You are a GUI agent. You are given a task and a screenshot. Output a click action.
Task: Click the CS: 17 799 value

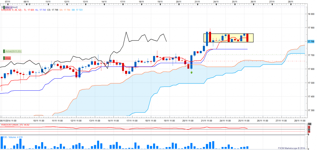click(x=53, y=10)
